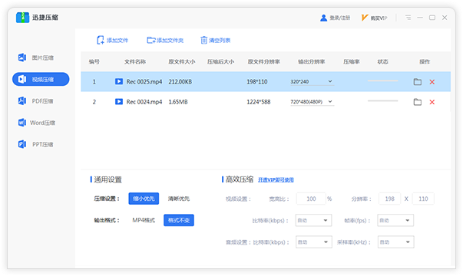This screenshot has height=276, width=463.
Task: Switch to Word压缩 sidebar tab
Action: coord(41,123)
